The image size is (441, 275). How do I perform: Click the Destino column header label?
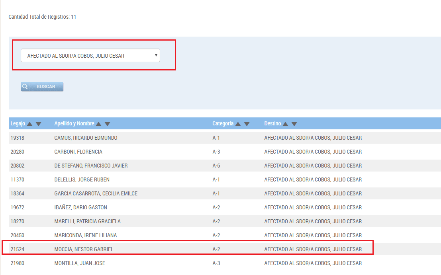[x=272, y=124]
